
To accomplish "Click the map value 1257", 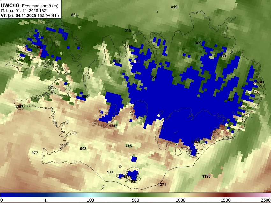I will tap(19, 107).
